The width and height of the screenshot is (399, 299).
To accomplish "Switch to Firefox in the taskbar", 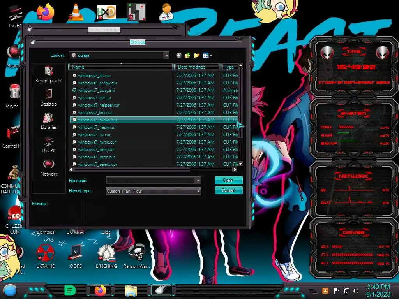I will tap(101, 290).
